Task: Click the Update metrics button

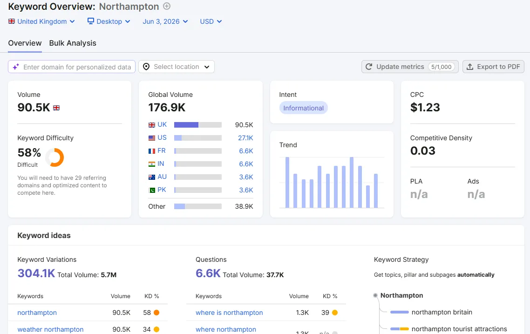Action: (x=410, y=67)
